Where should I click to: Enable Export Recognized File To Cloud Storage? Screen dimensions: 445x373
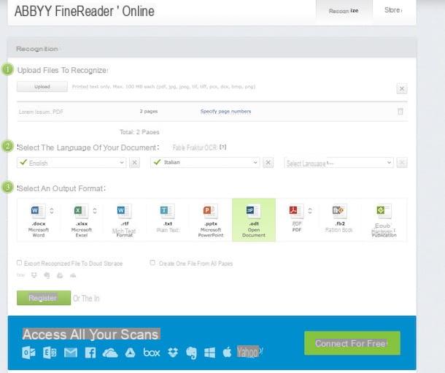[19, 263]
